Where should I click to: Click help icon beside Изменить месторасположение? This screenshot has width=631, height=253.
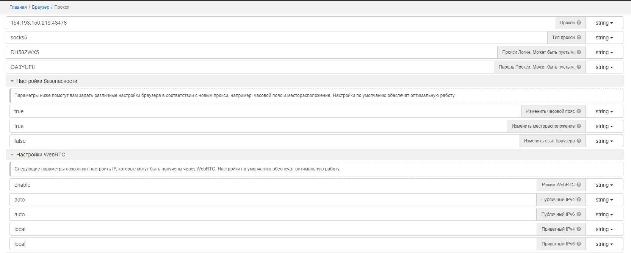[579, 126]
